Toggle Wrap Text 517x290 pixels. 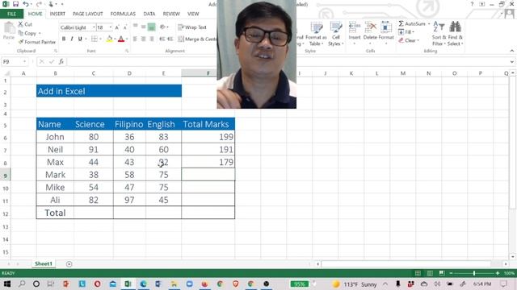coord(192,27)
